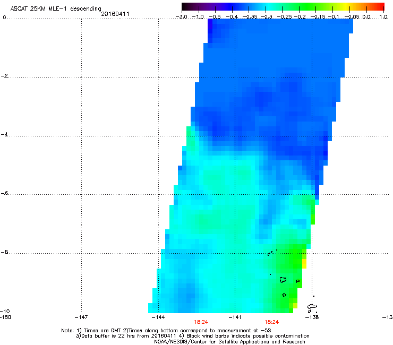The height and width of the screenshot is (345, 393).
Task: Click the longitude label -141
Action: (x=235, y=317)
